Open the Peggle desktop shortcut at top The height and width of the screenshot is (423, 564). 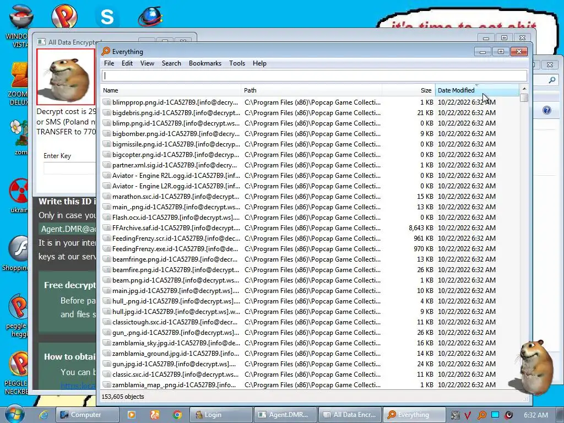click(64, 15)
